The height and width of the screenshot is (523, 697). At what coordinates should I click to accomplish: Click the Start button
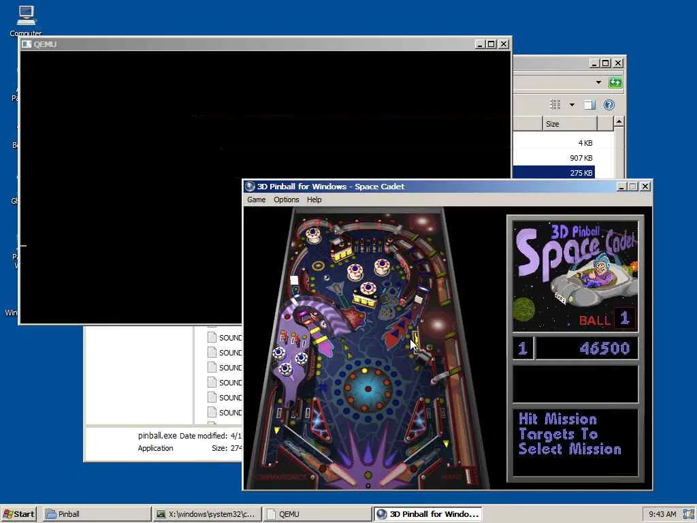[x=18, y=514]
